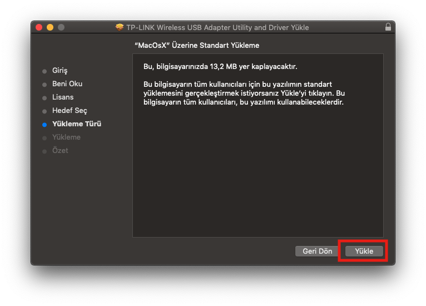Go to the Beni Oku step
This screenshot has height=306, width=426.
pos(67,84)
